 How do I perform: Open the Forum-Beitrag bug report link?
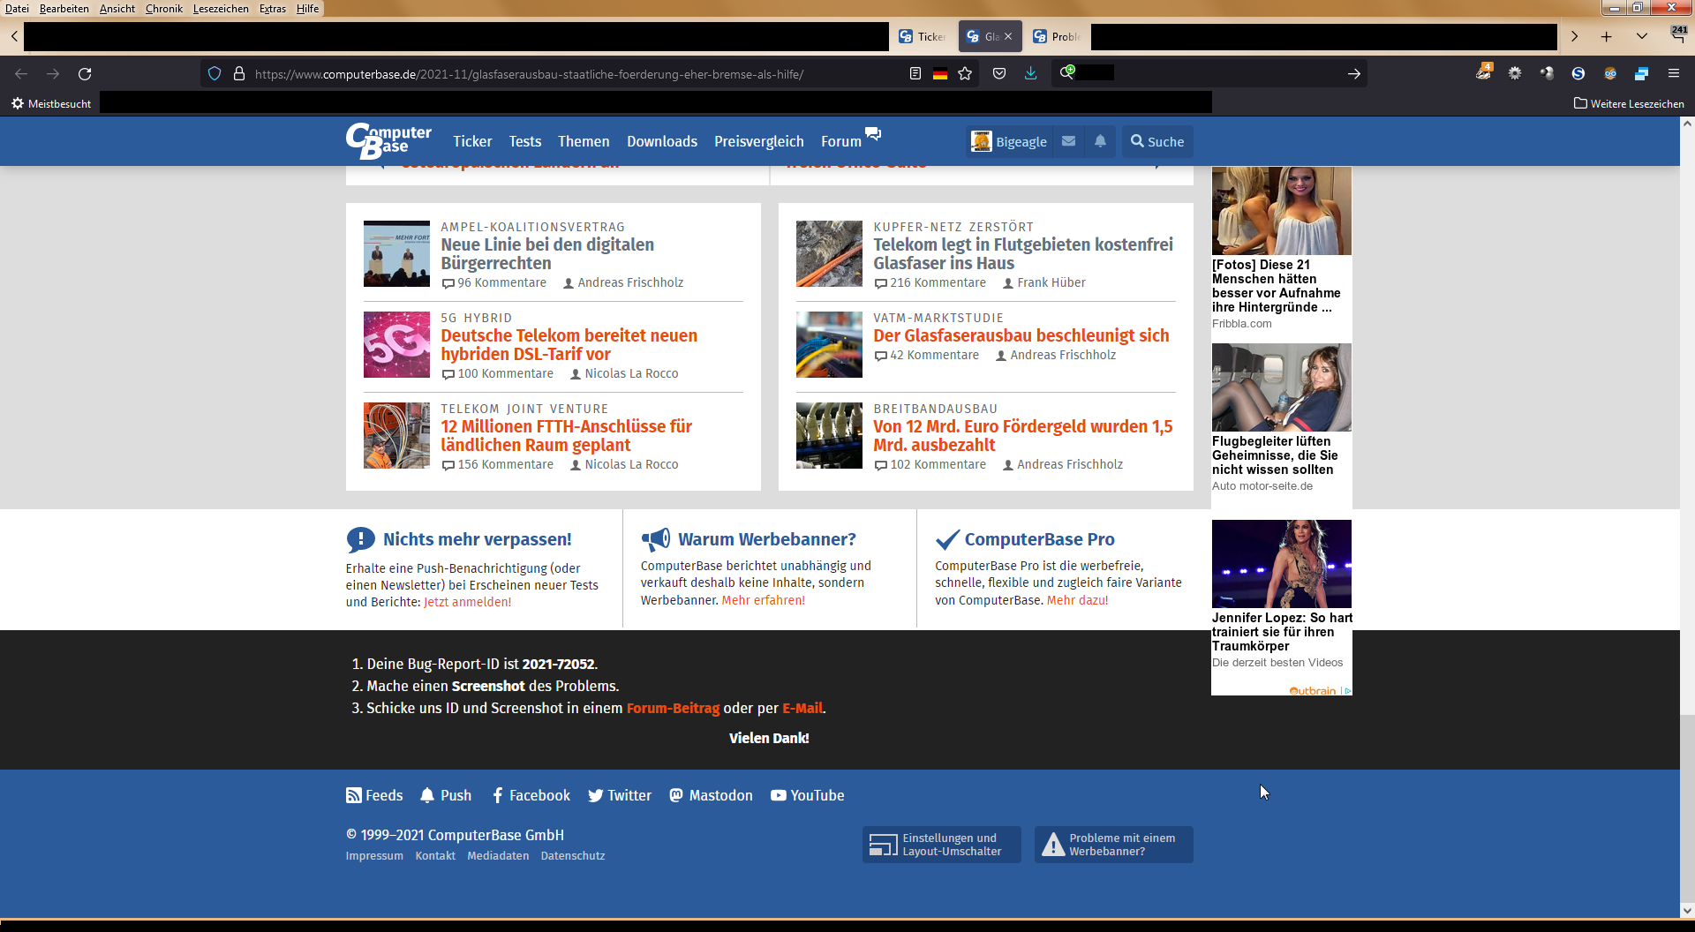(x=673, y=708)
